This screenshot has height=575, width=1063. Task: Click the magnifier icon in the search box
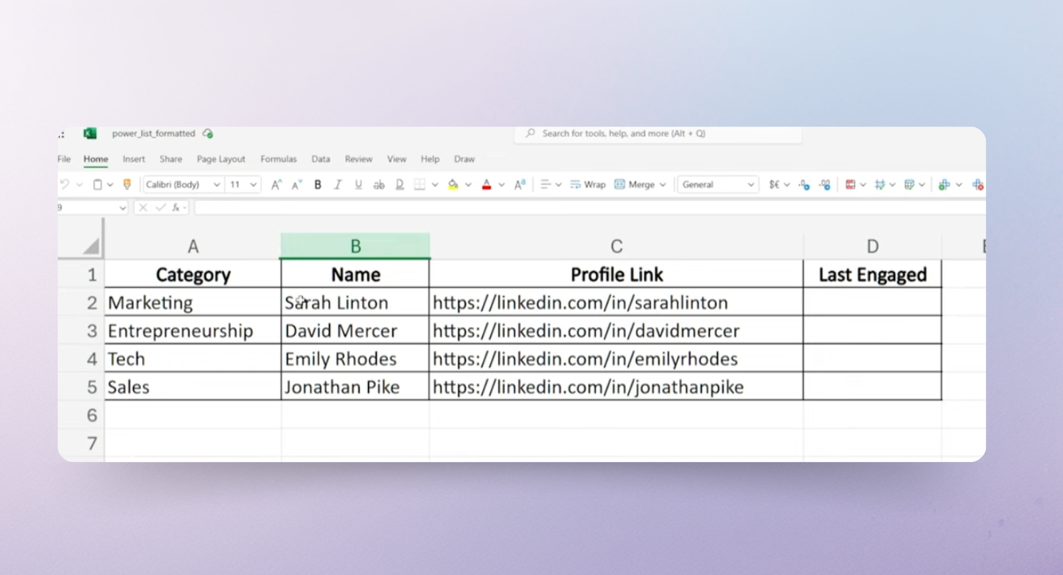click(x=530, y=134)
